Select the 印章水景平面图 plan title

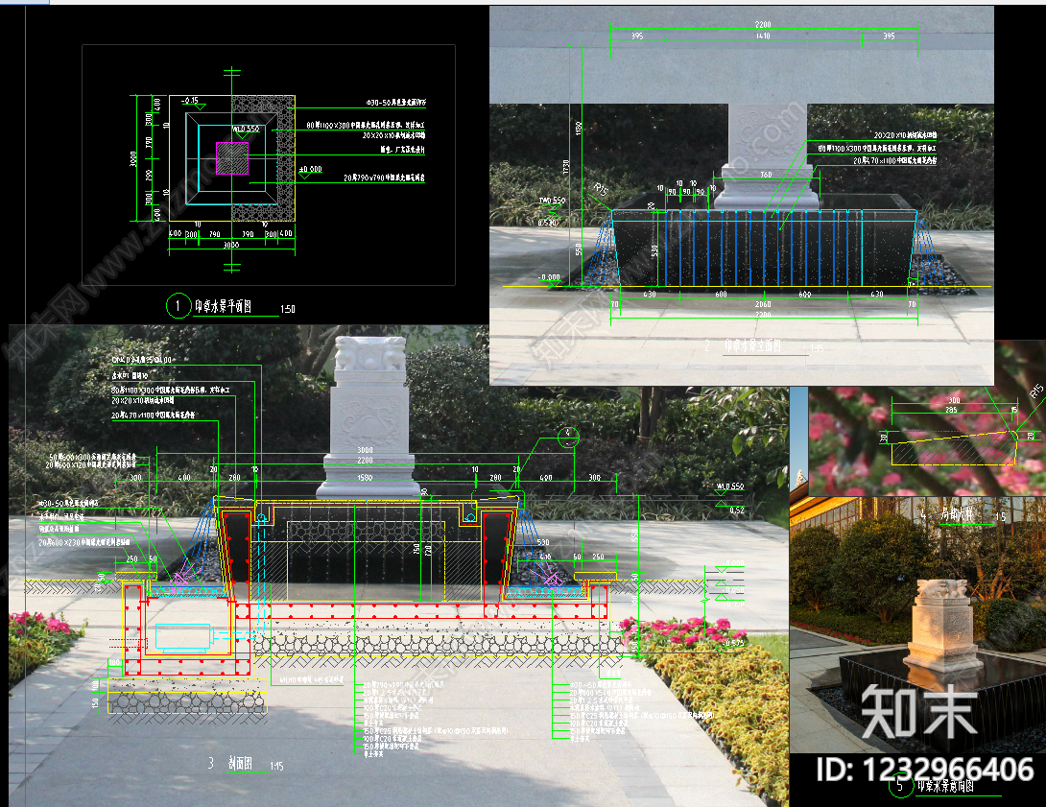pos(223,306)
